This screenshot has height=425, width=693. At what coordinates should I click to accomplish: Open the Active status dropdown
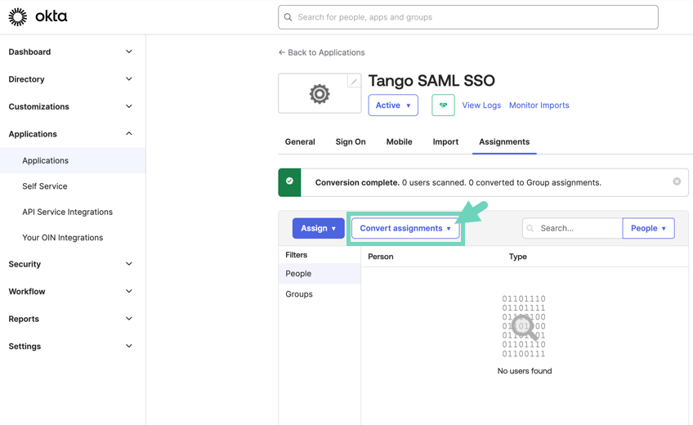(393, 105)
